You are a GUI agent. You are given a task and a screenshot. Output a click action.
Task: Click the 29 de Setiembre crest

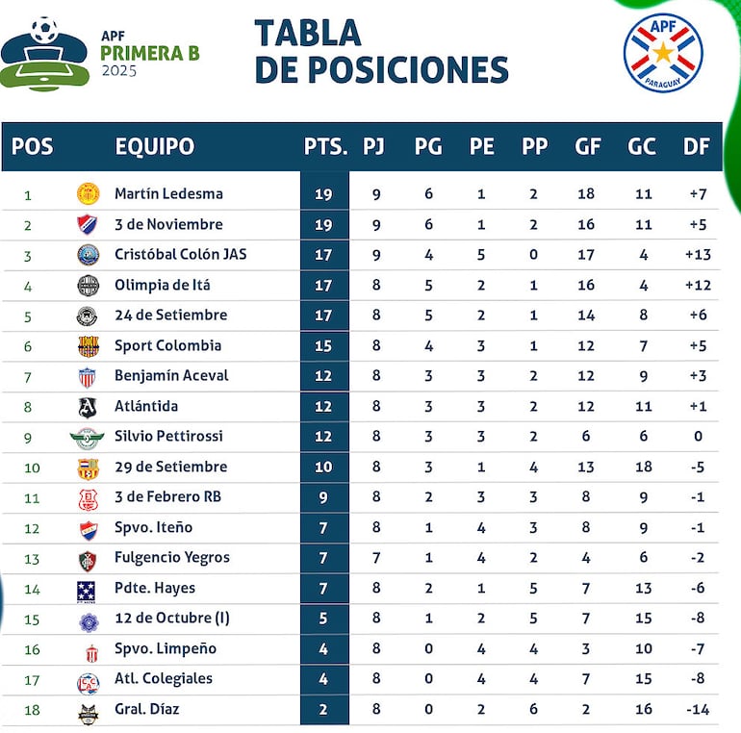tap(88, 468)
